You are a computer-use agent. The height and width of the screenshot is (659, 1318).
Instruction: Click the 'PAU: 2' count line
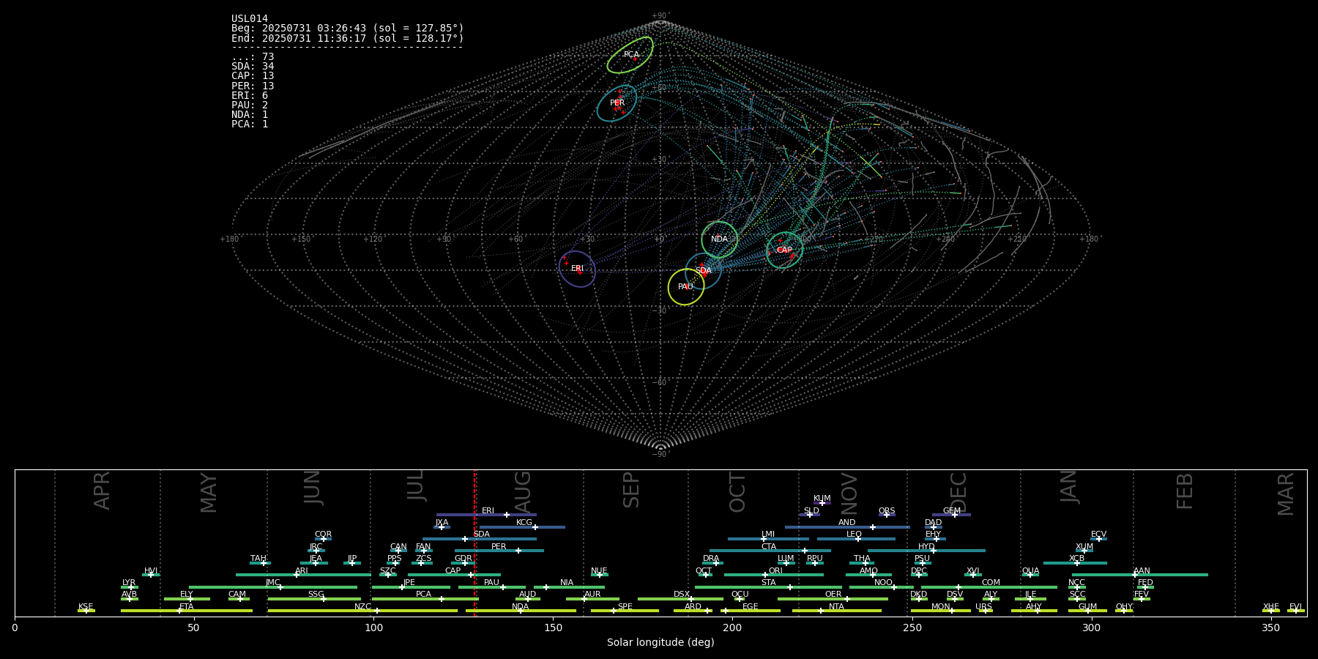(x=250, y=105)
